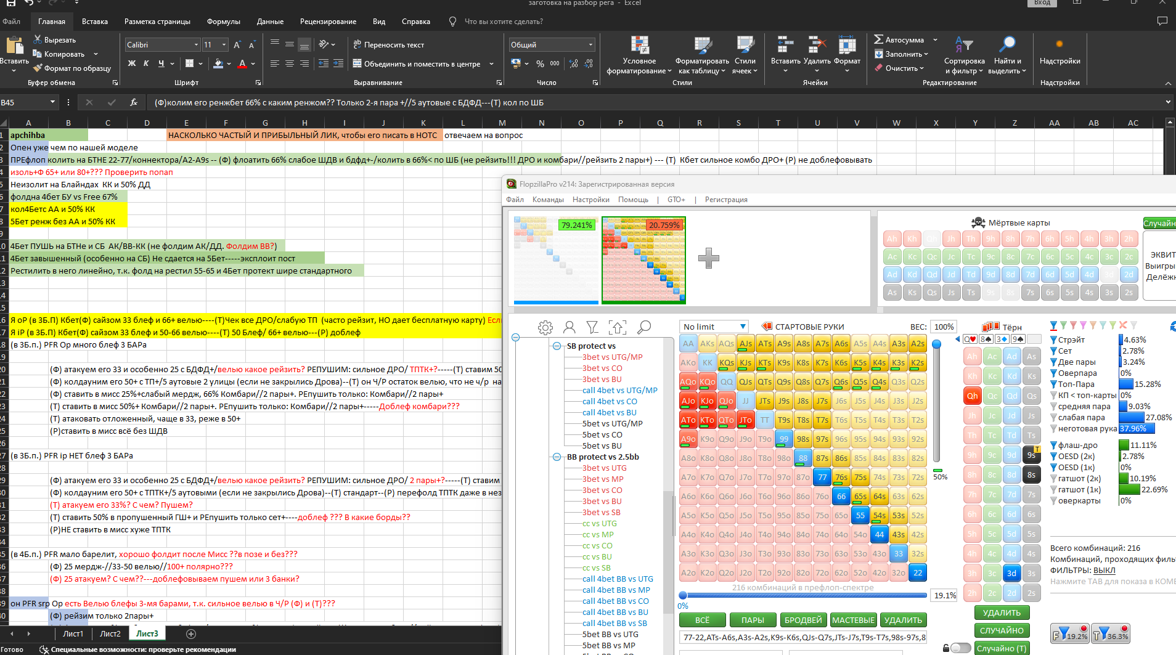Click the red X clear-filters icon
The width and height of the screenshot is (1176, 655).
point(1123,325)
